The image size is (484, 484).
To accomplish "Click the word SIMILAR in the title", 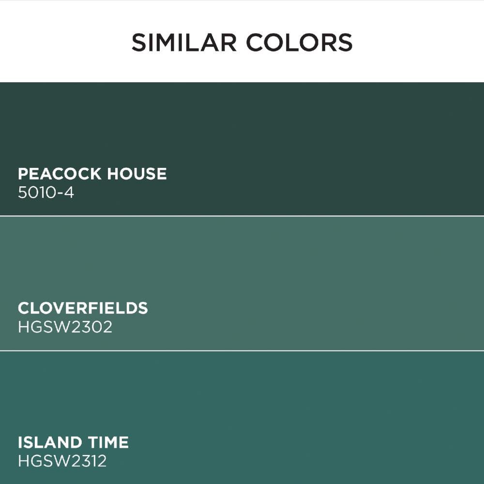I will pyautogui.click(x=184, y=42).
